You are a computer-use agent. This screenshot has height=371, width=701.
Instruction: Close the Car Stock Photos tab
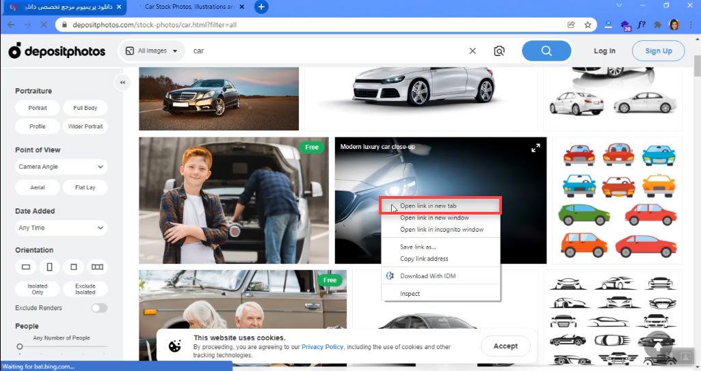[x=242, y=7]
